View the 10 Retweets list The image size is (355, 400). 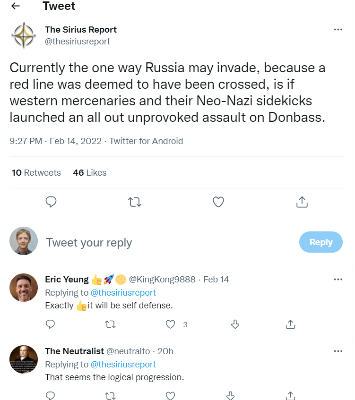point(36,173)
